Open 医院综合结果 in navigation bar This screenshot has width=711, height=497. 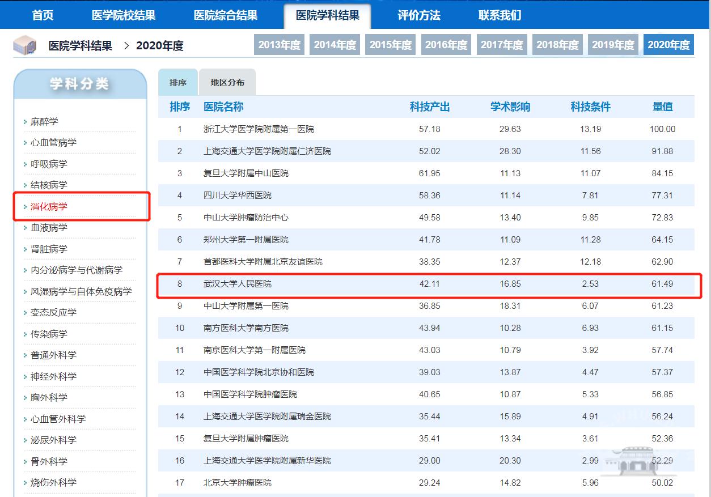[x=226, y=15]
